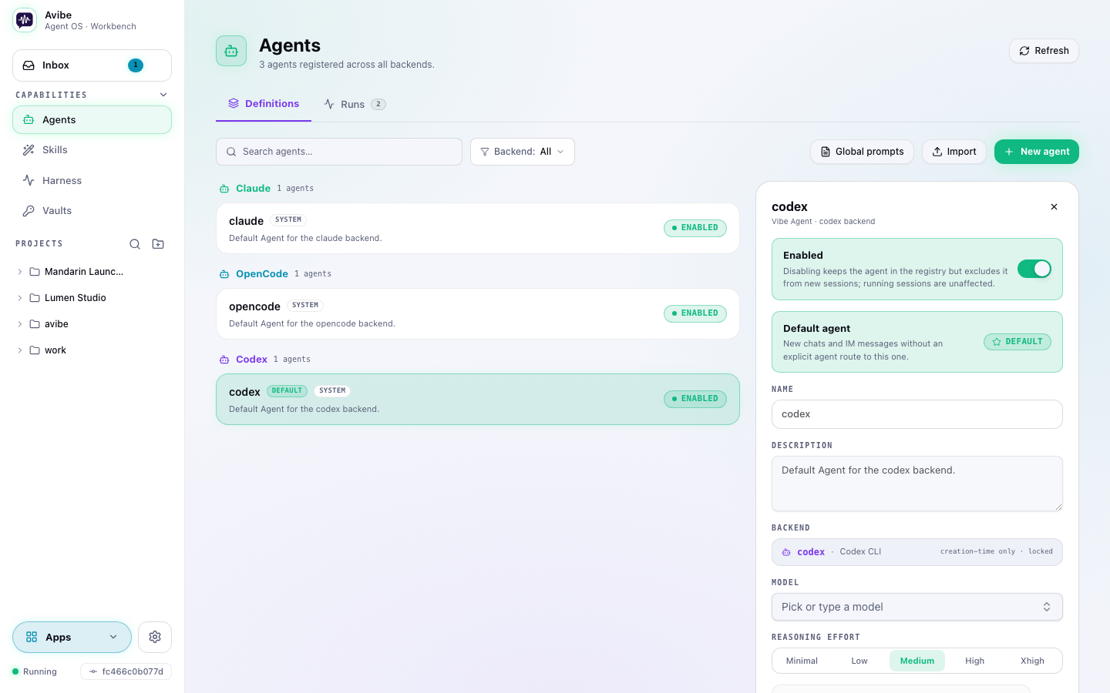Viewport: 1110px width, 693px height.
Task: Click the ENABLED badge on opencode card
Action: click(695, 313)
